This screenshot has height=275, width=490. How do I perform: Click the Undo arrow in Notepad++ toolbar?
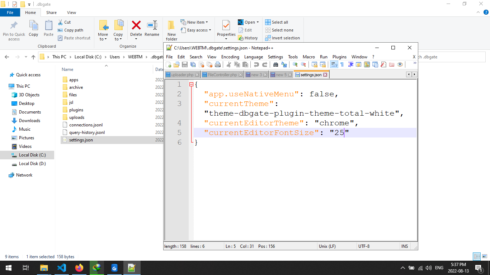pos(256,64)
